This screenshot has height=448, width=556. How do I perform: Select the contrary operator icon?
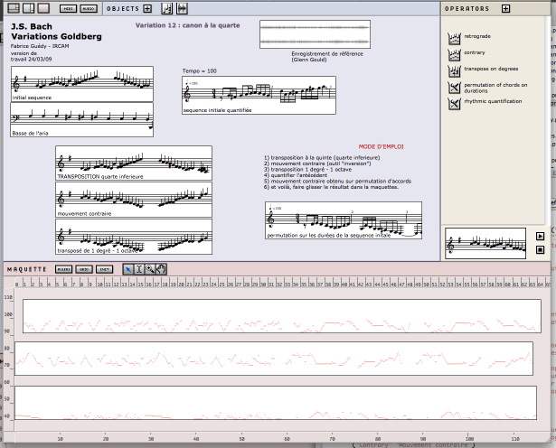455,53
